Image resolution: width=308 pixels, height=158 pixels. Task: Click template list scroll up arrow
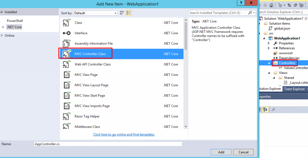point(186,20)
